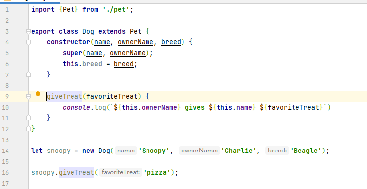Image resolution: width=367 pixels, height=189 pixels.
Task: Click line number 16 in the gutter
Action: point(5,172)
